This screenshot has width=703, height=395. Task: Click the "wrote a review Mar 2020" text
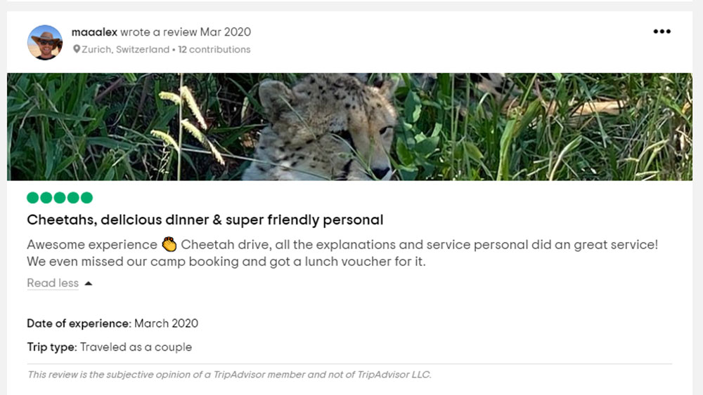pos(186,32)
